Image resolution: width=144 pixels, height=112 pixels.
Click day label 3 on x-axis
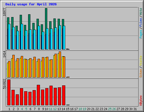(x=18, y=109)
